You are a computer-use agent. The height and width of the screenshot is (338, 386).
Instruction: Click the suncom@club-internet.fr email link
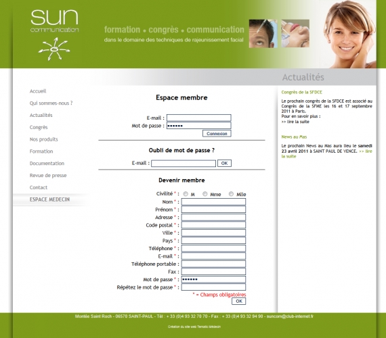tap(290, 316)
